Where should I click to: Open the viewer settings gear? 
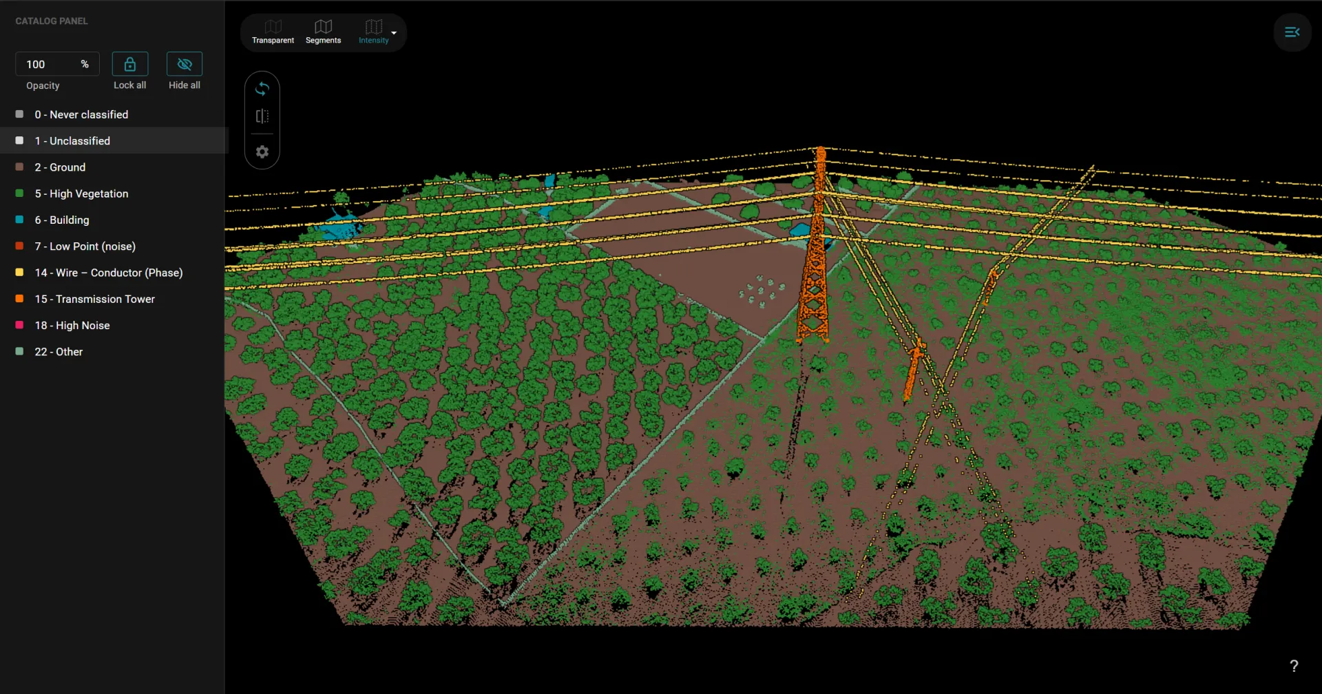coord(262,151)
